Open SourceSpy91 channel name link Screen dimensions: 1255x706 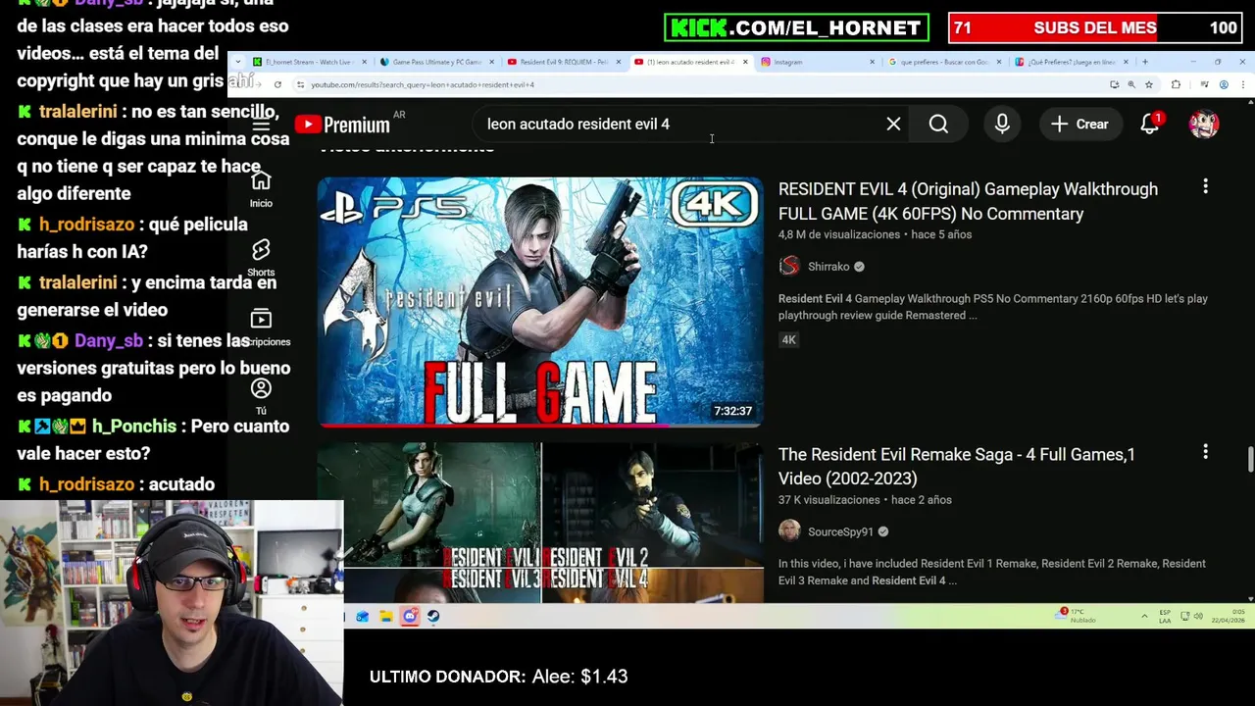840,531
